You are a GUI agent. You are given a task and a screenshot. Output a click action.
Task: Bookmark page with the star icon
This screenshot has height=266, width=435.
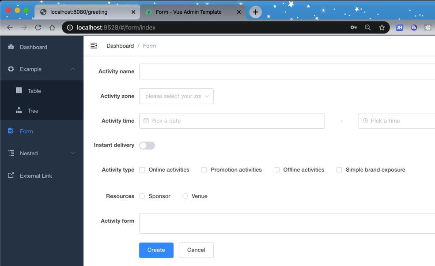382,27
